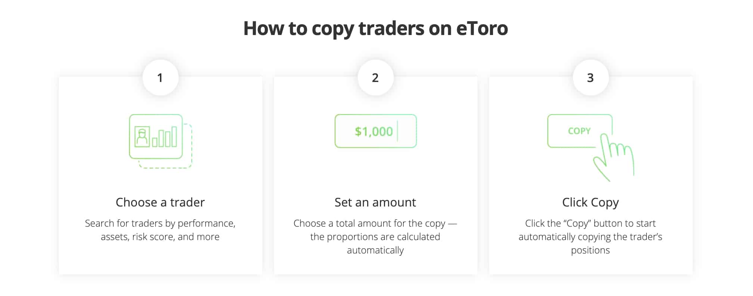
Task: Click the Choose a trader heading
Action: [x=160, y=202]
